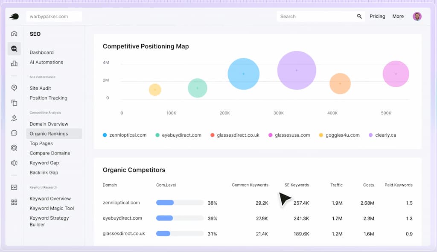The height and width of the screenshot is (252, 437).
Task: Open the pen stand sidebar icon
Action: pyautogui.click(x=14, y=118)
